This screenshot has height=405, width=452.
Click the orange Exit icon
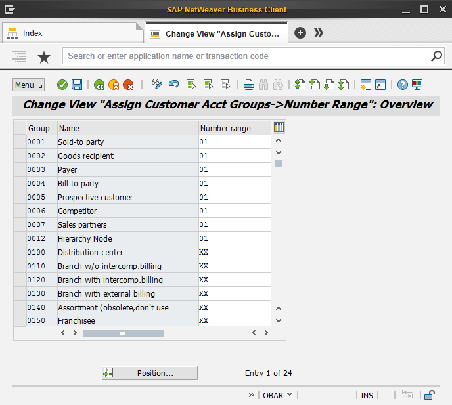(114, 85)
